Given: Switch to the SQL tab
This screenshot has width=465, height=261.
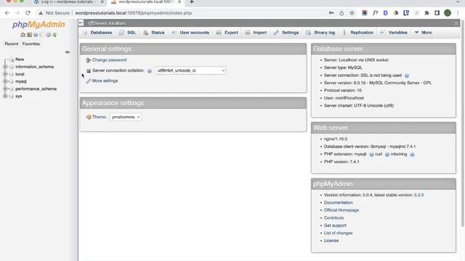Looking at the screenshot, I should pos(128,33).
